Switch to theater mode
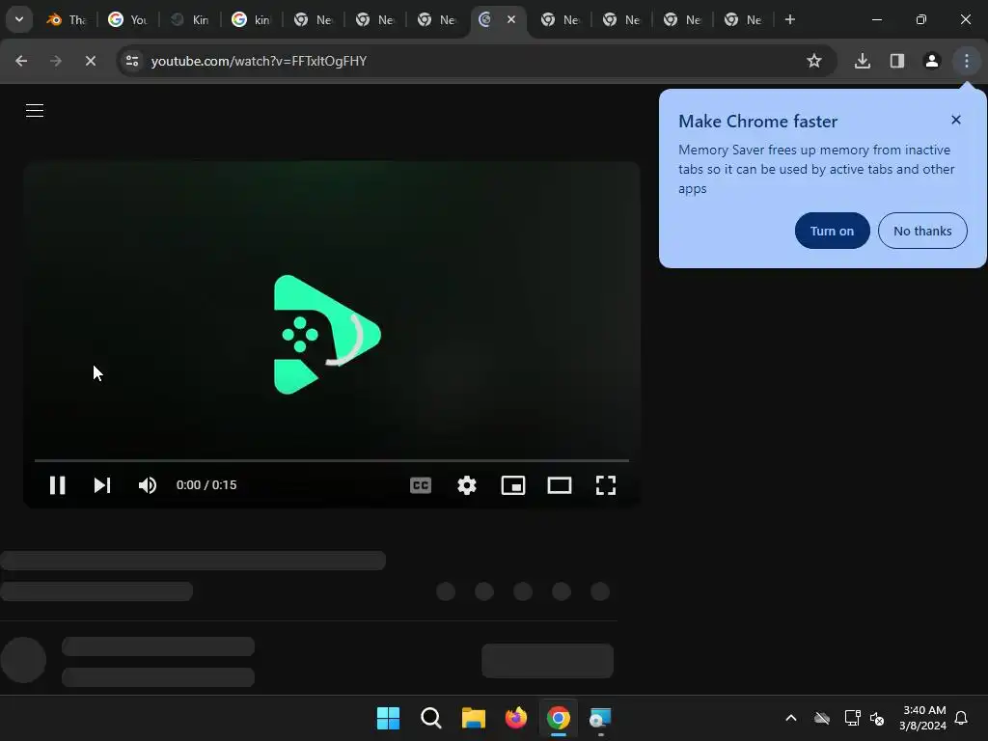Screen dimensions: 988x741 560,485
